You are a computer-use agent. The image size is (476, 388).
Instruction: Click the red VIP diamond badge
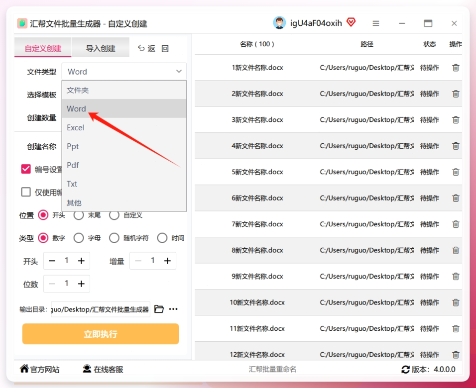click(x=351, y=22)
